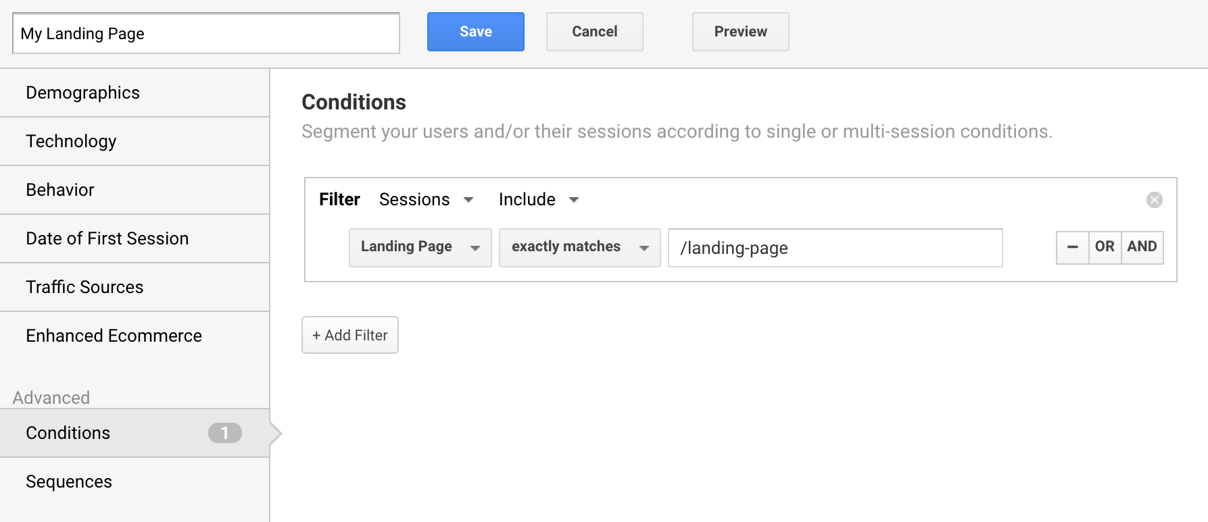1208x522 pixels.
Task: Preview the segment
Action: (x=740, y=32)
